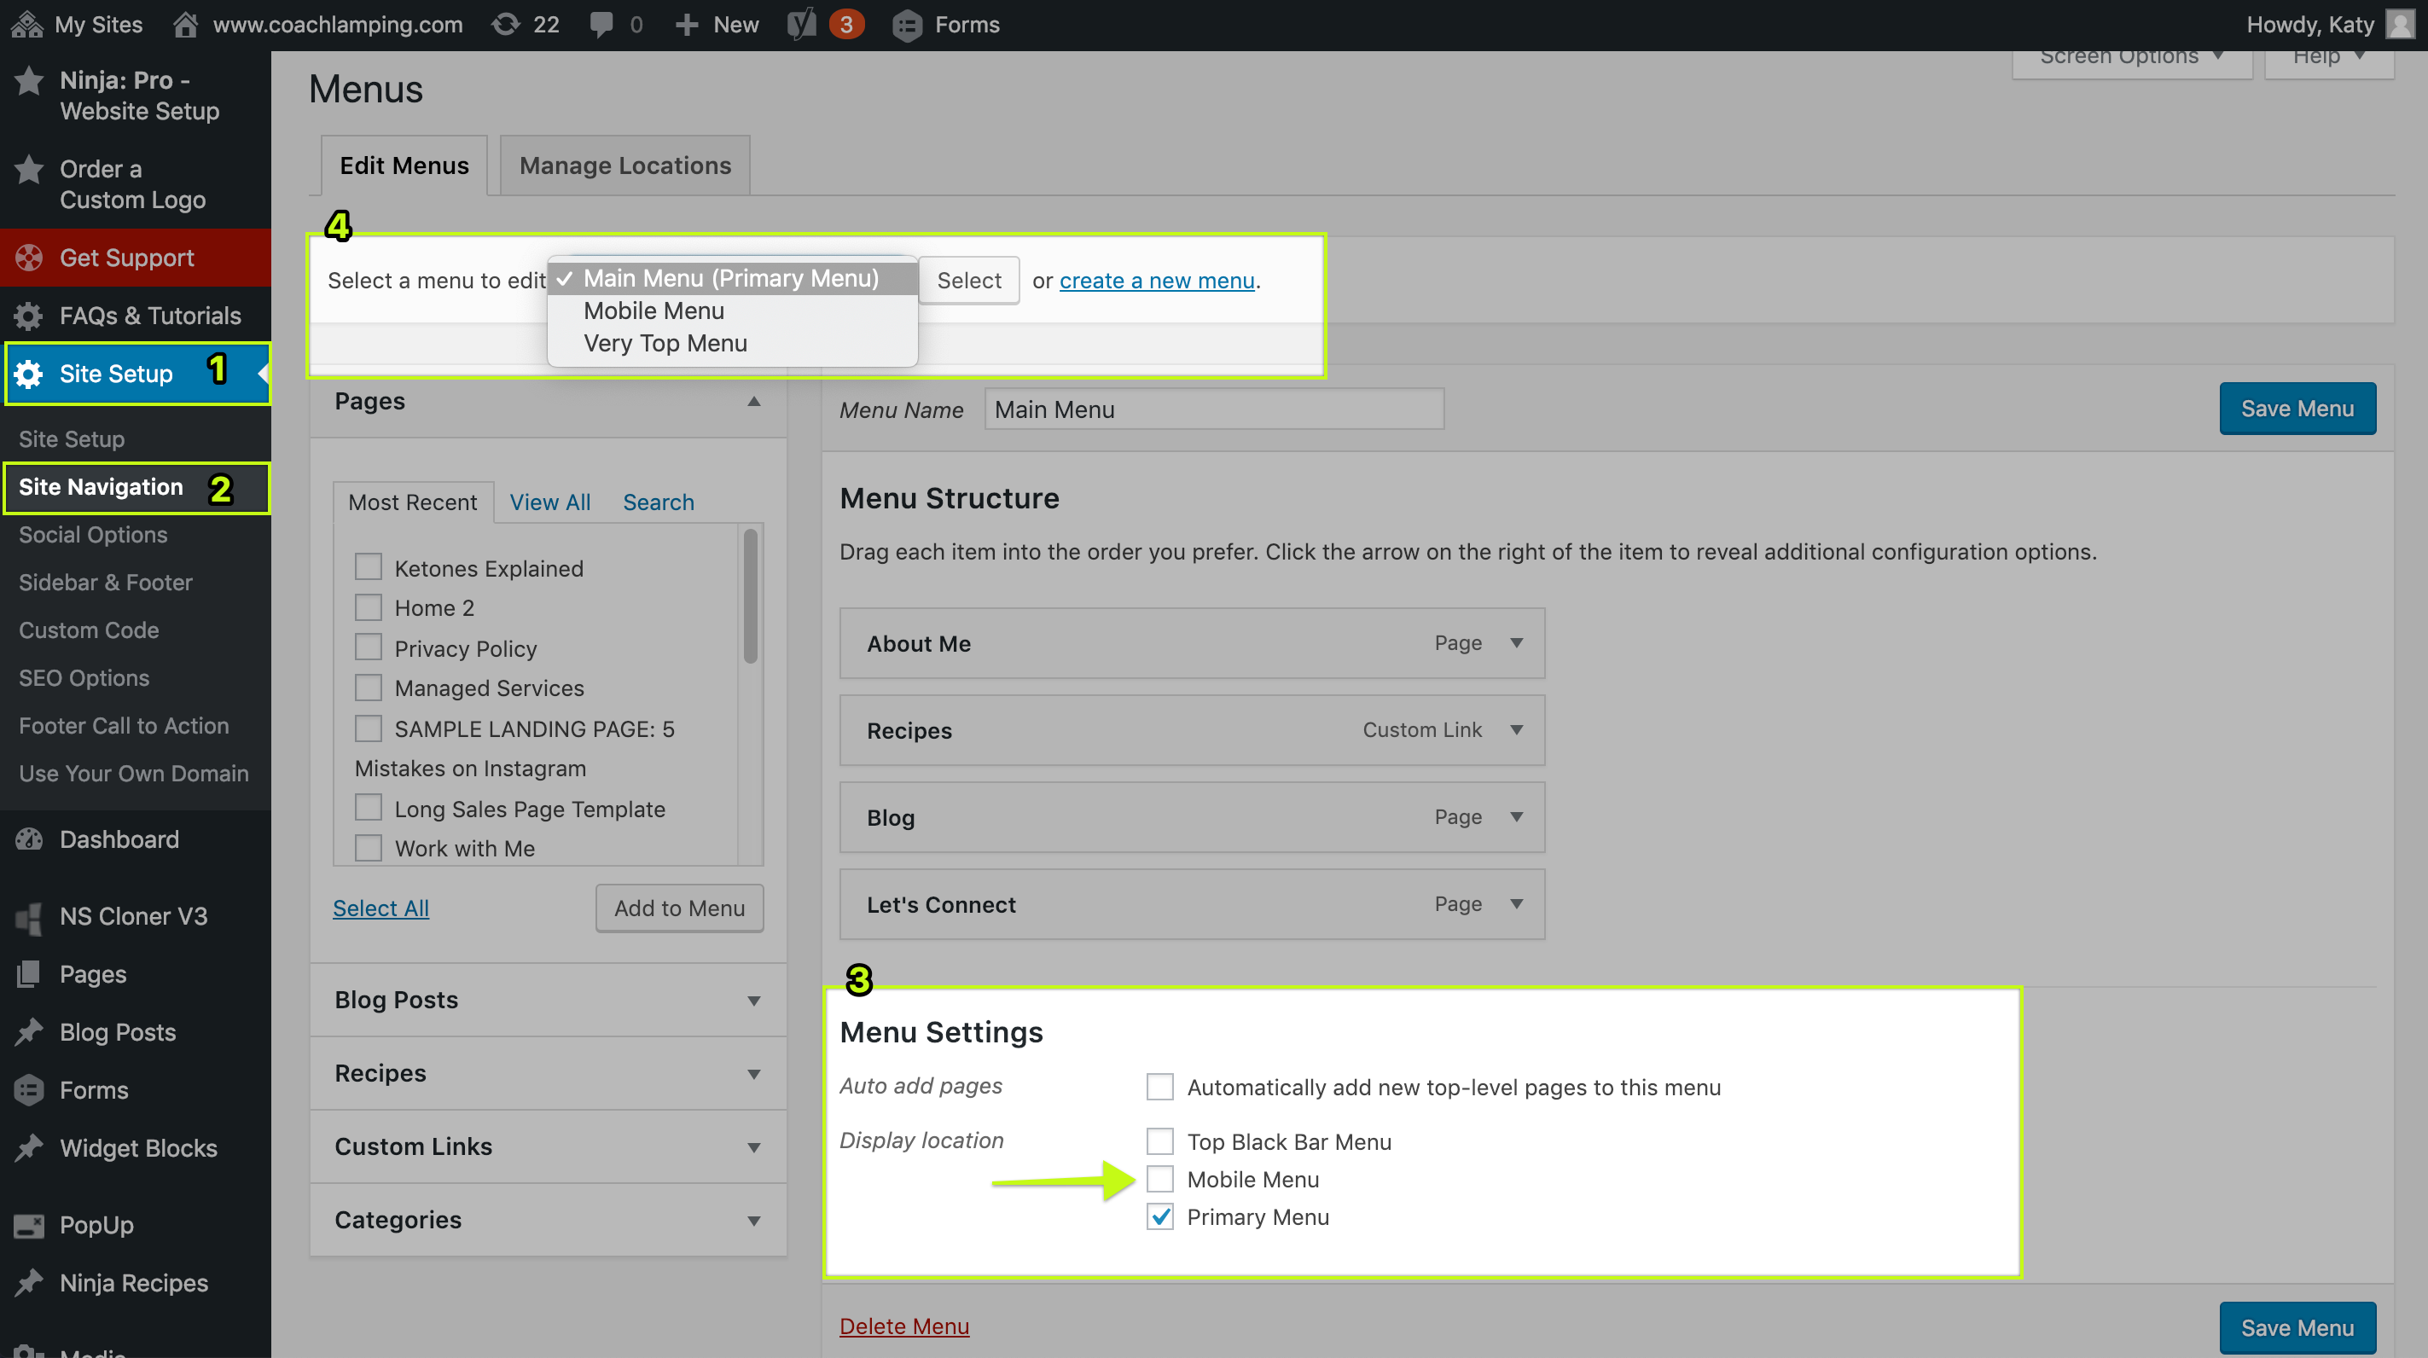Open the View All pages tab
Viewport: 2428px width, 1358px height.
pyautogui.click(x=549, y=502)
